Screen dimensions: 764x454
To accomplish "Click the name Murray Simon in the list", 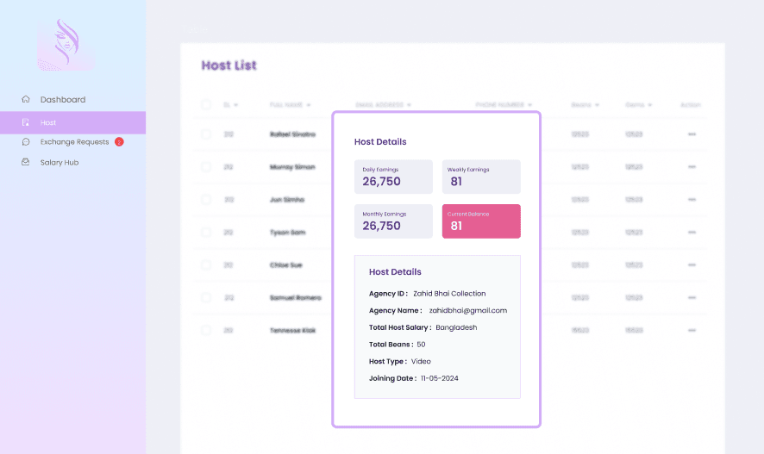I will click(x=292, y=167).
